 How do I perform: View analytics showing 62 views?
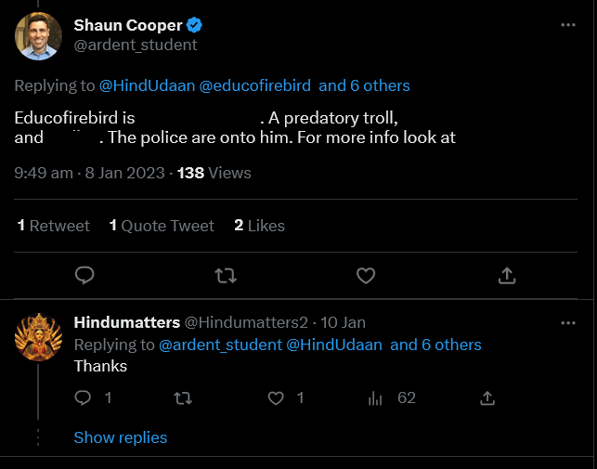[376, 397]
